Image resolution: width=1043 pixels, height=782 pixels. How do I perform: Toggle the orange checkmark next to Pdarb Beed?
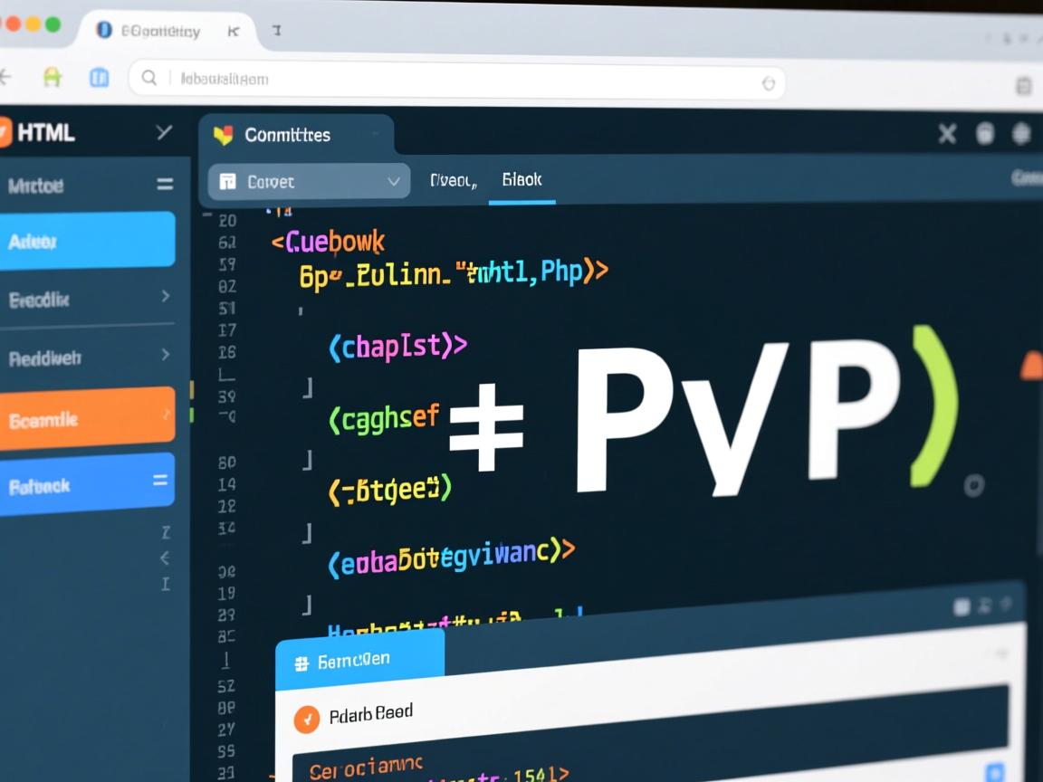pos(307,719)
